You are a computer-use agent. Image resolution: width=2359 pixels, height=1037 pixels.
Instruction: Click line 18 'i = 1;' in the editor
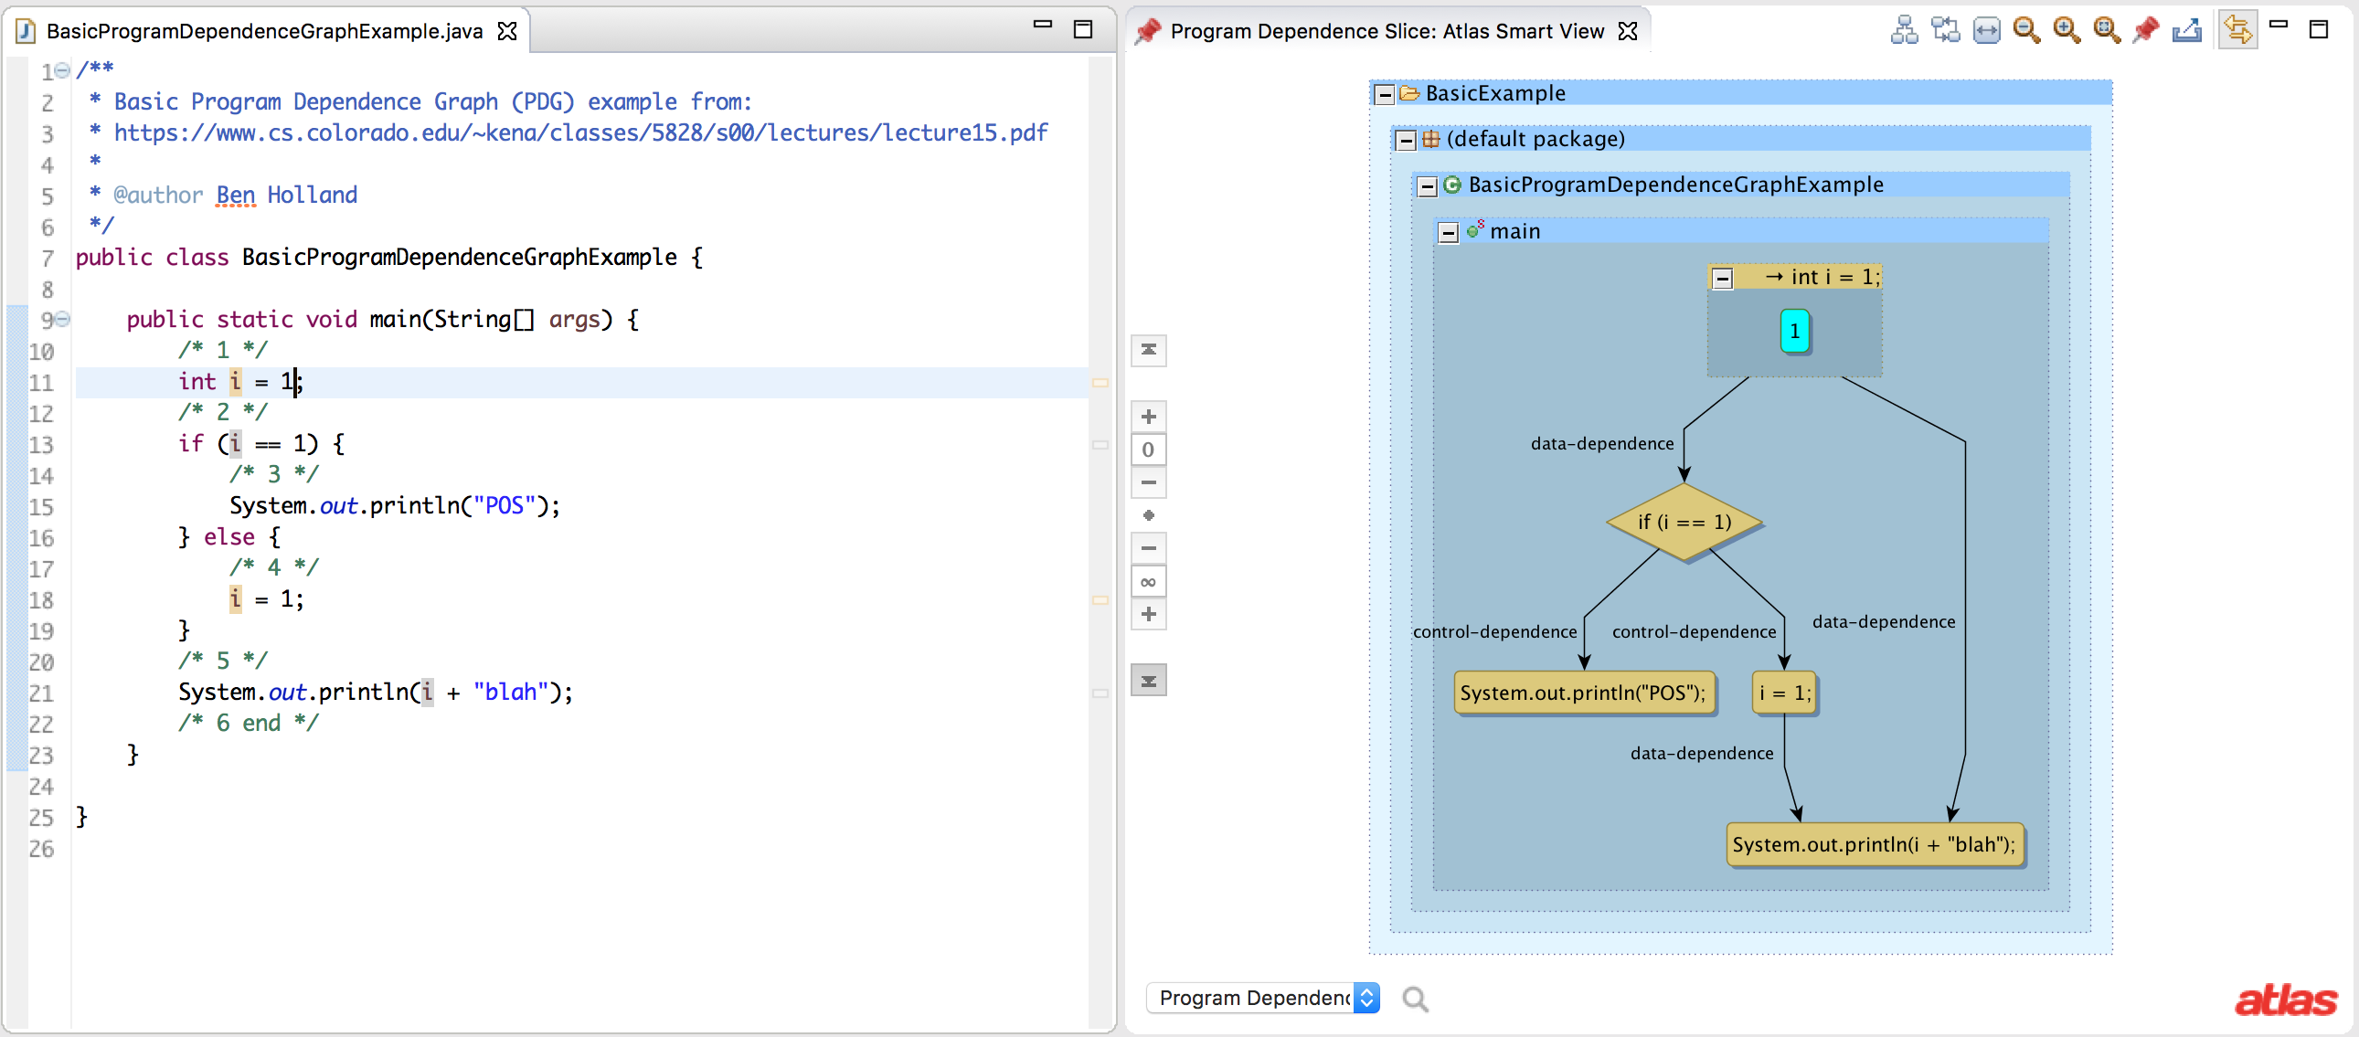267,599
